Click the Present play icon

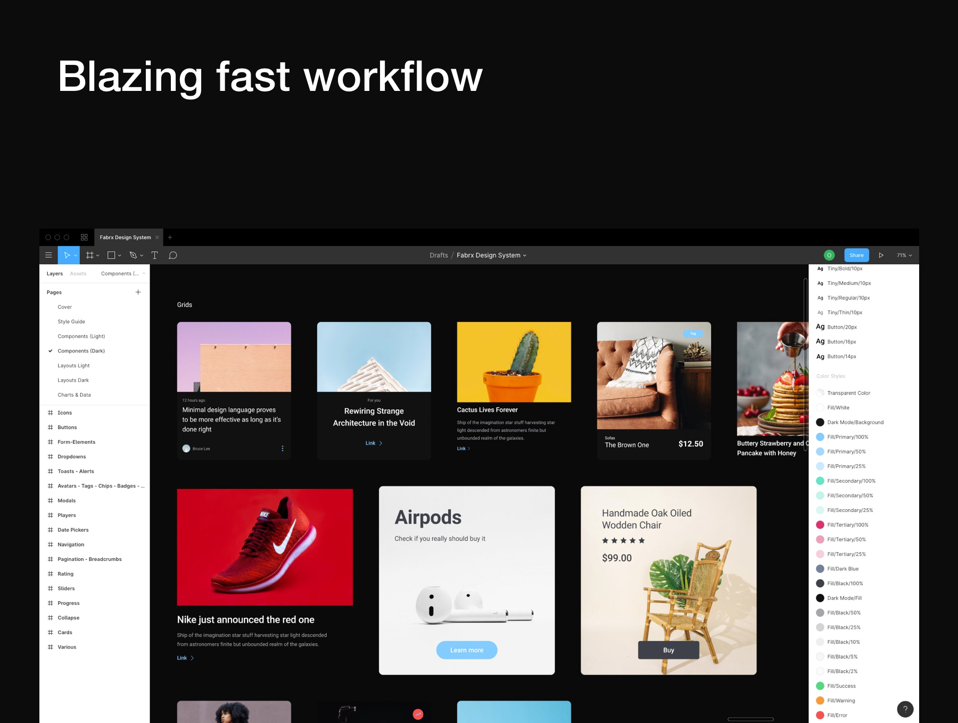point(881,255)
